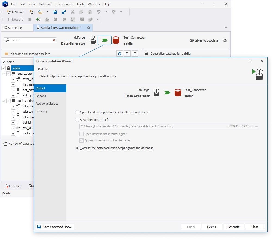The height and width of the screenshot is (239, 273).
Task: Click the output icon beside Error List
Action: (x=31, y=186)
